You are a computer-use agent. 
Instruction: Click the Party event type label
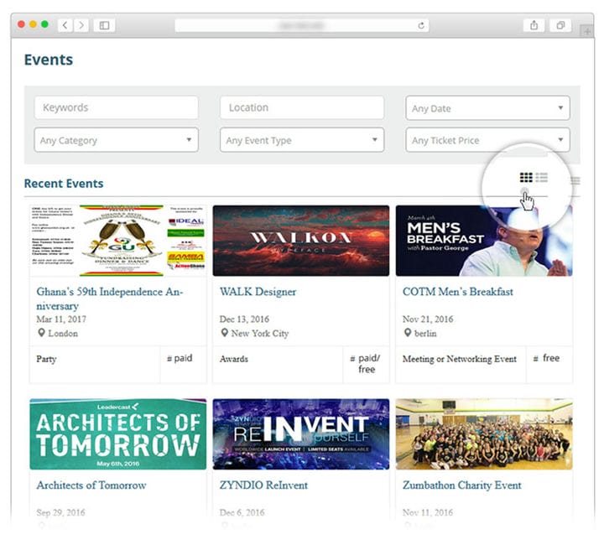click(46, 359)
